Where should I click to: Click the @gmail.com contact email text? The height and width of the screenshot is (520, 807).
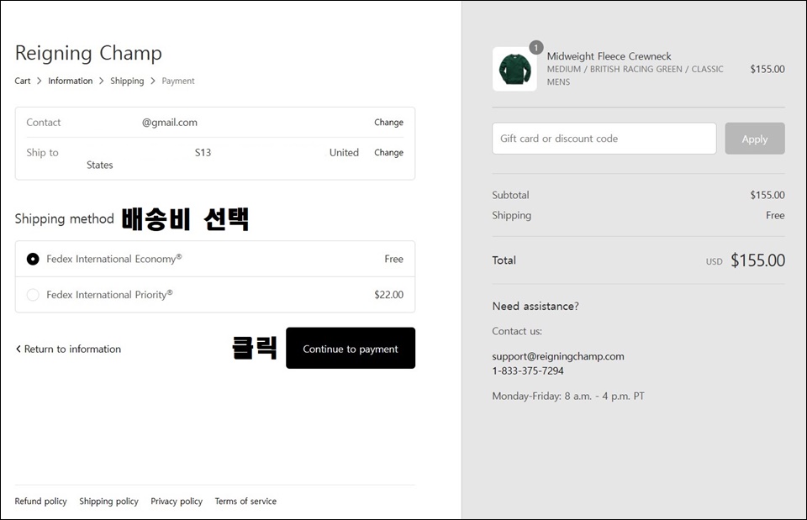[170, 123]
